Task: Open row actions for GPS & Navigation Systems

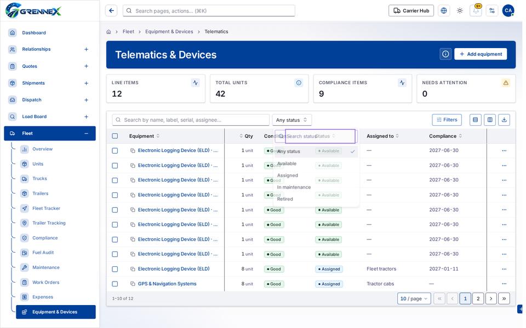Action: (504, 284)
